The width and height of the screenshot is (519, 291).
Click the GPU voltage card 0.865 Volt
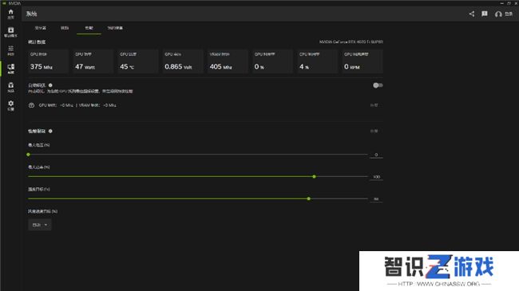pyautogui.click(x=183, y=61)
